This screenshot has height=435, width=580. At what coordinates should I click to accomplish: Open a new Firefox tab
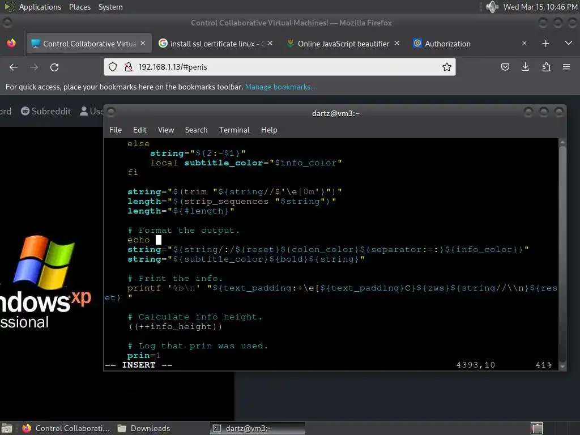pos(545,44)
